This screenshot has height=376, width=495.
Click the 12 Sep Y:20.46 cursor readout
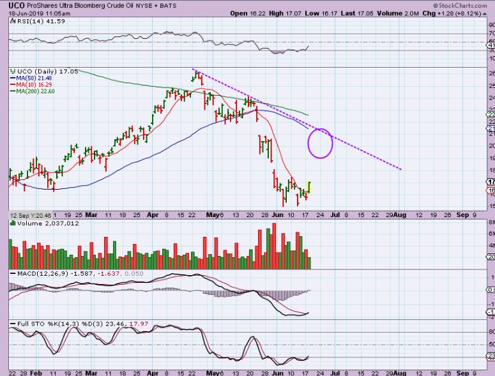tap(31, 215)
